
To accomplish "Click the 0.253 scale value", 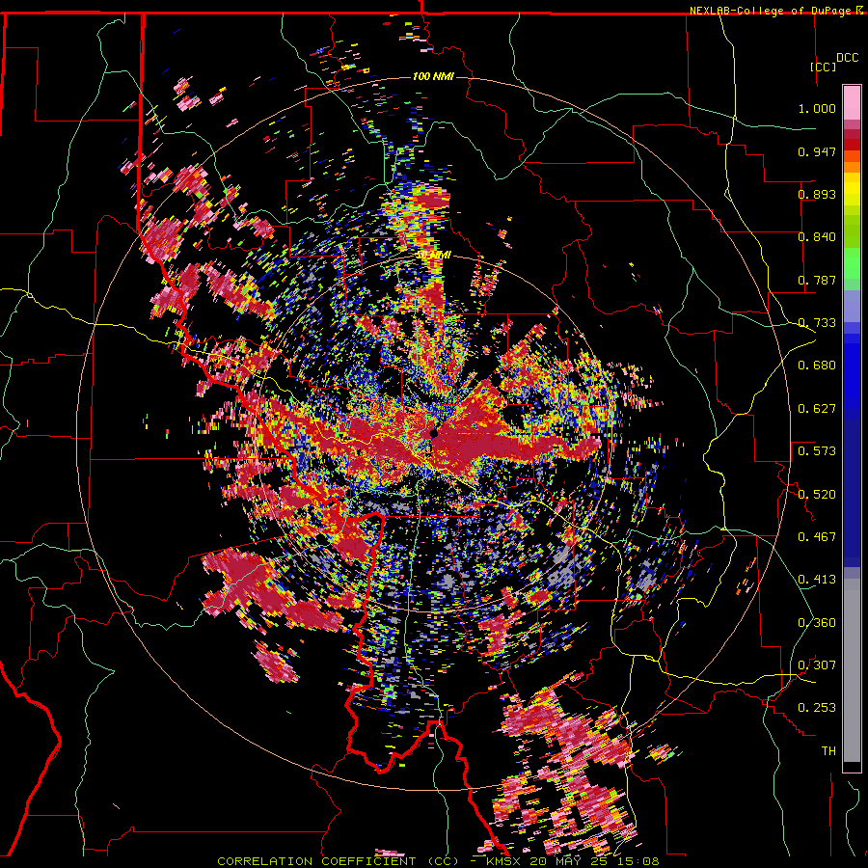I will click(x=817, y=708).
